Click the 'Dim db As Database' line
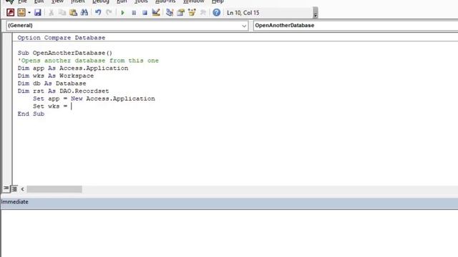Image resolution: width=458 pixels, height=257 pixels. pos(52,83)
